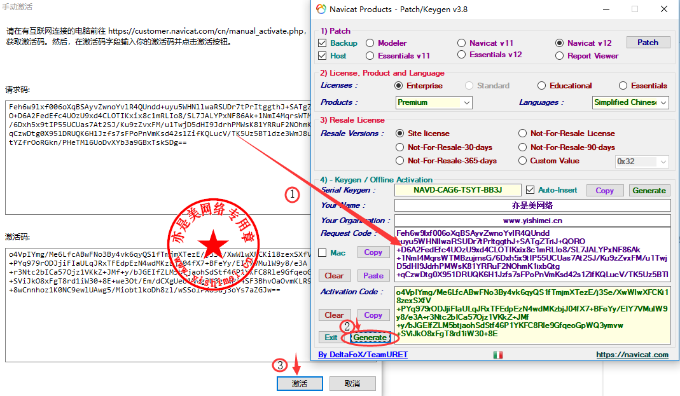Click the Serial Keygen field NAVD-CAG6-TSYT-BB3J
Screen dimensions: 680x396
coord(457,190)
